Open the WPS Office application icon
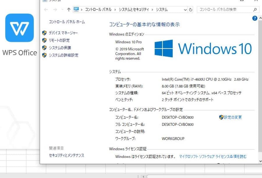Screen dimensions: 262x178 pos(20,28)
